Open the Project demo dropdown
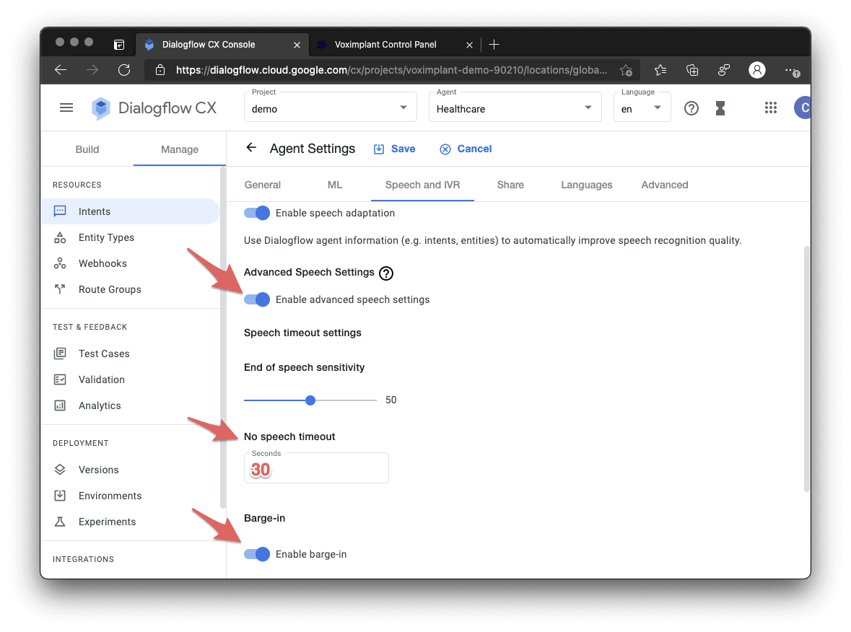This screenshot has width=851, height=632. [330, 107]
